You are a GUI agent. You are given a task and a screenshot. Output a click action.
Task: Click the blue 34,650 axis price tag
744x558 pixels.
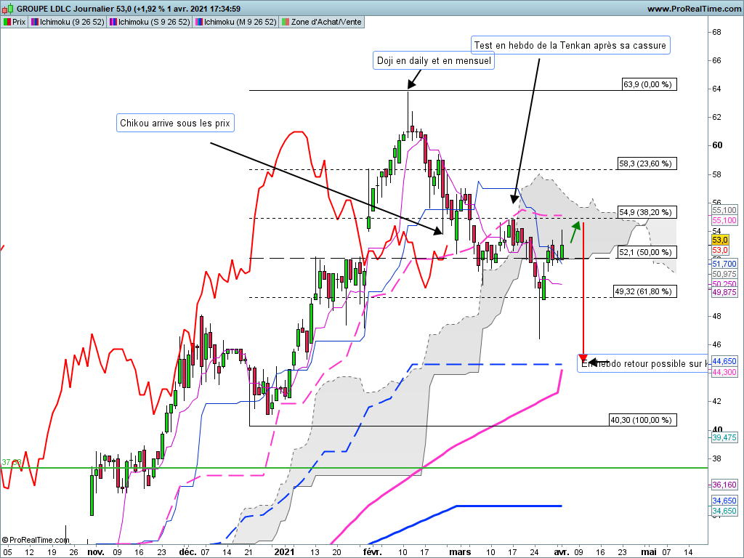tap(724, 501)
